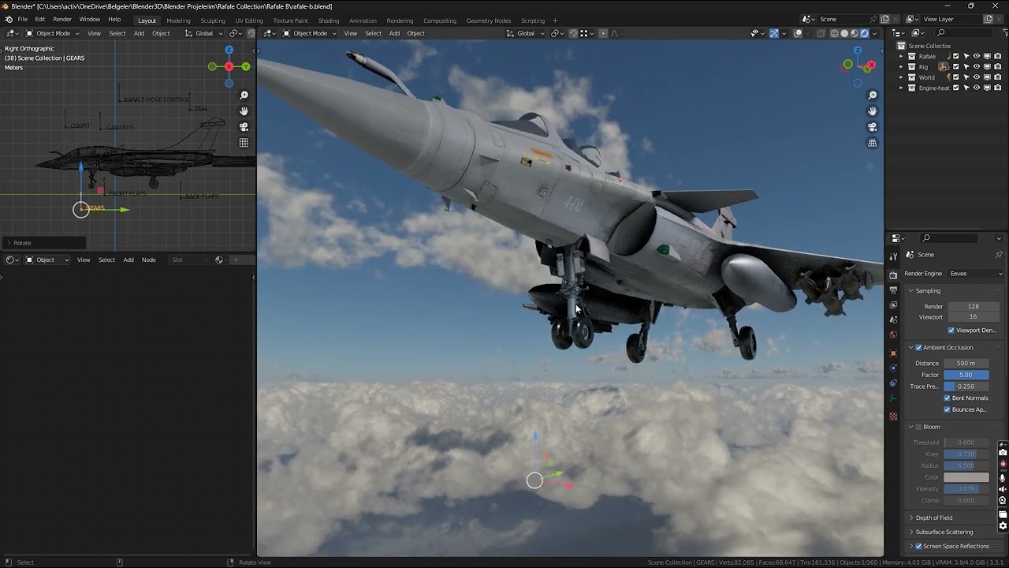Toggle overlays button in main viewport header
The image size is (1009, 568).
pyautogui.click(x=798, y=33)
